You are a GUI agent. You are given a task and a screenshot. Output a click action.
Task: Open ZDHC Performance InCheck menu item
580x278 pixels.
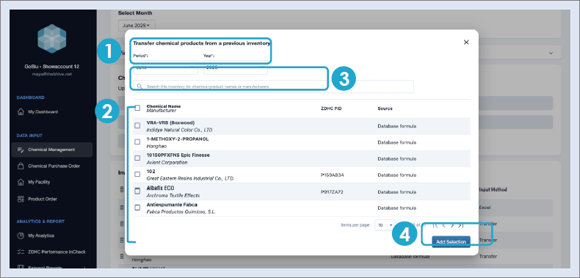click(52, 252)
